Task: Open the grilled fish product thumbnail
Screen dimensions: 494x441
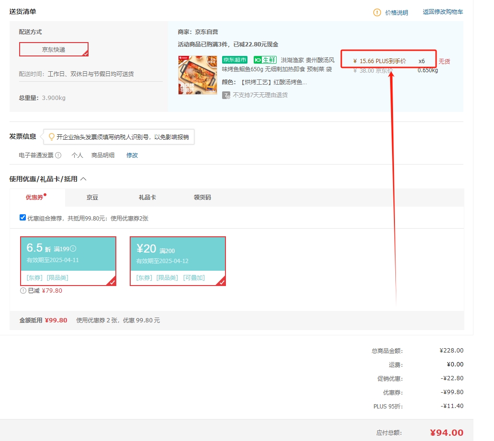Action: pyautogui.click(x=198, y=75)
